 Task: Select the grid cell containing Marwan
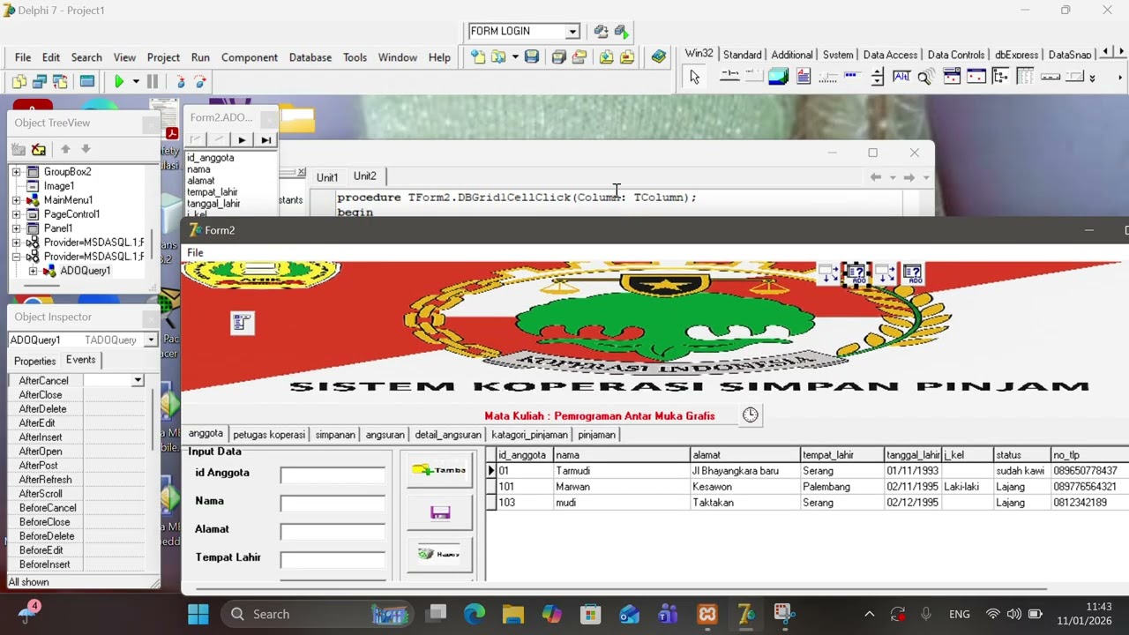(x=622, y=487)
